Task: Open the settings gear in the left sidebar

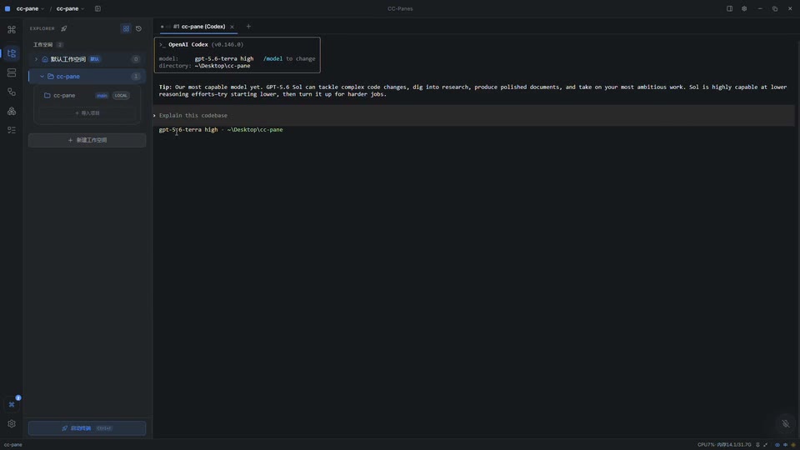Action: [11, 424]
